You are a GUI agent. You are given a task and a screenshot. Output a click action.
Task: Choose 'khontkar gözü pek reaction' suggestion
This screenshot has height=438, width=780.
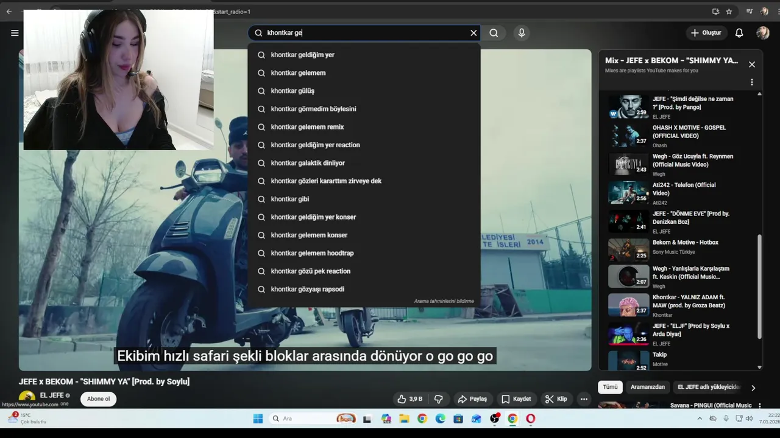364,271
